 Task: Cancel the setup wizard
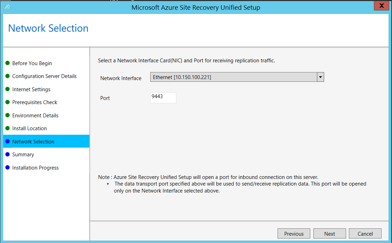coord(365,234)
